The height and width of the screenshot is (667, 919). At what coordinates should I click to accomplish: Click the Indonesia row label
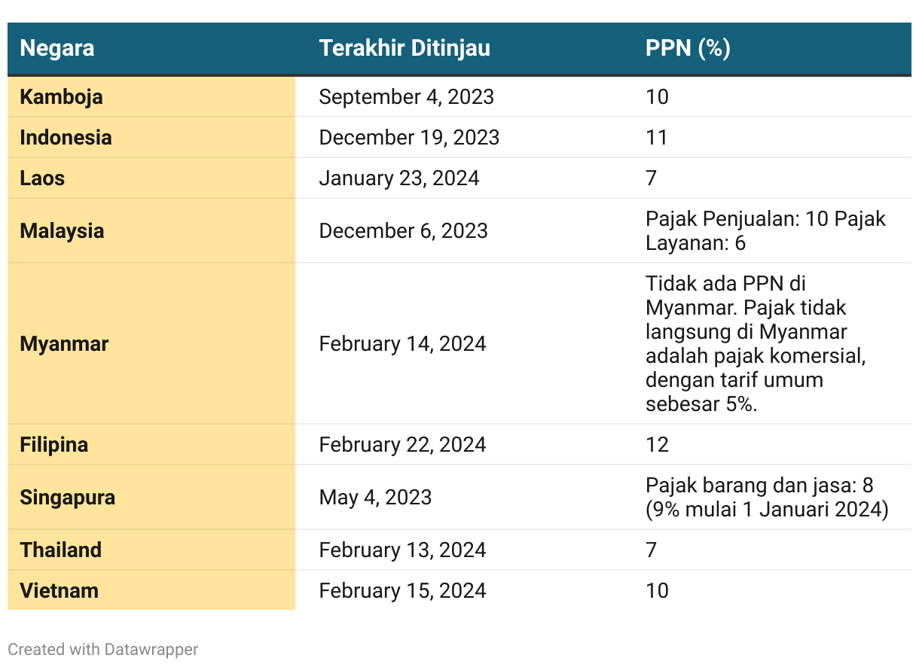coord(66,137)
